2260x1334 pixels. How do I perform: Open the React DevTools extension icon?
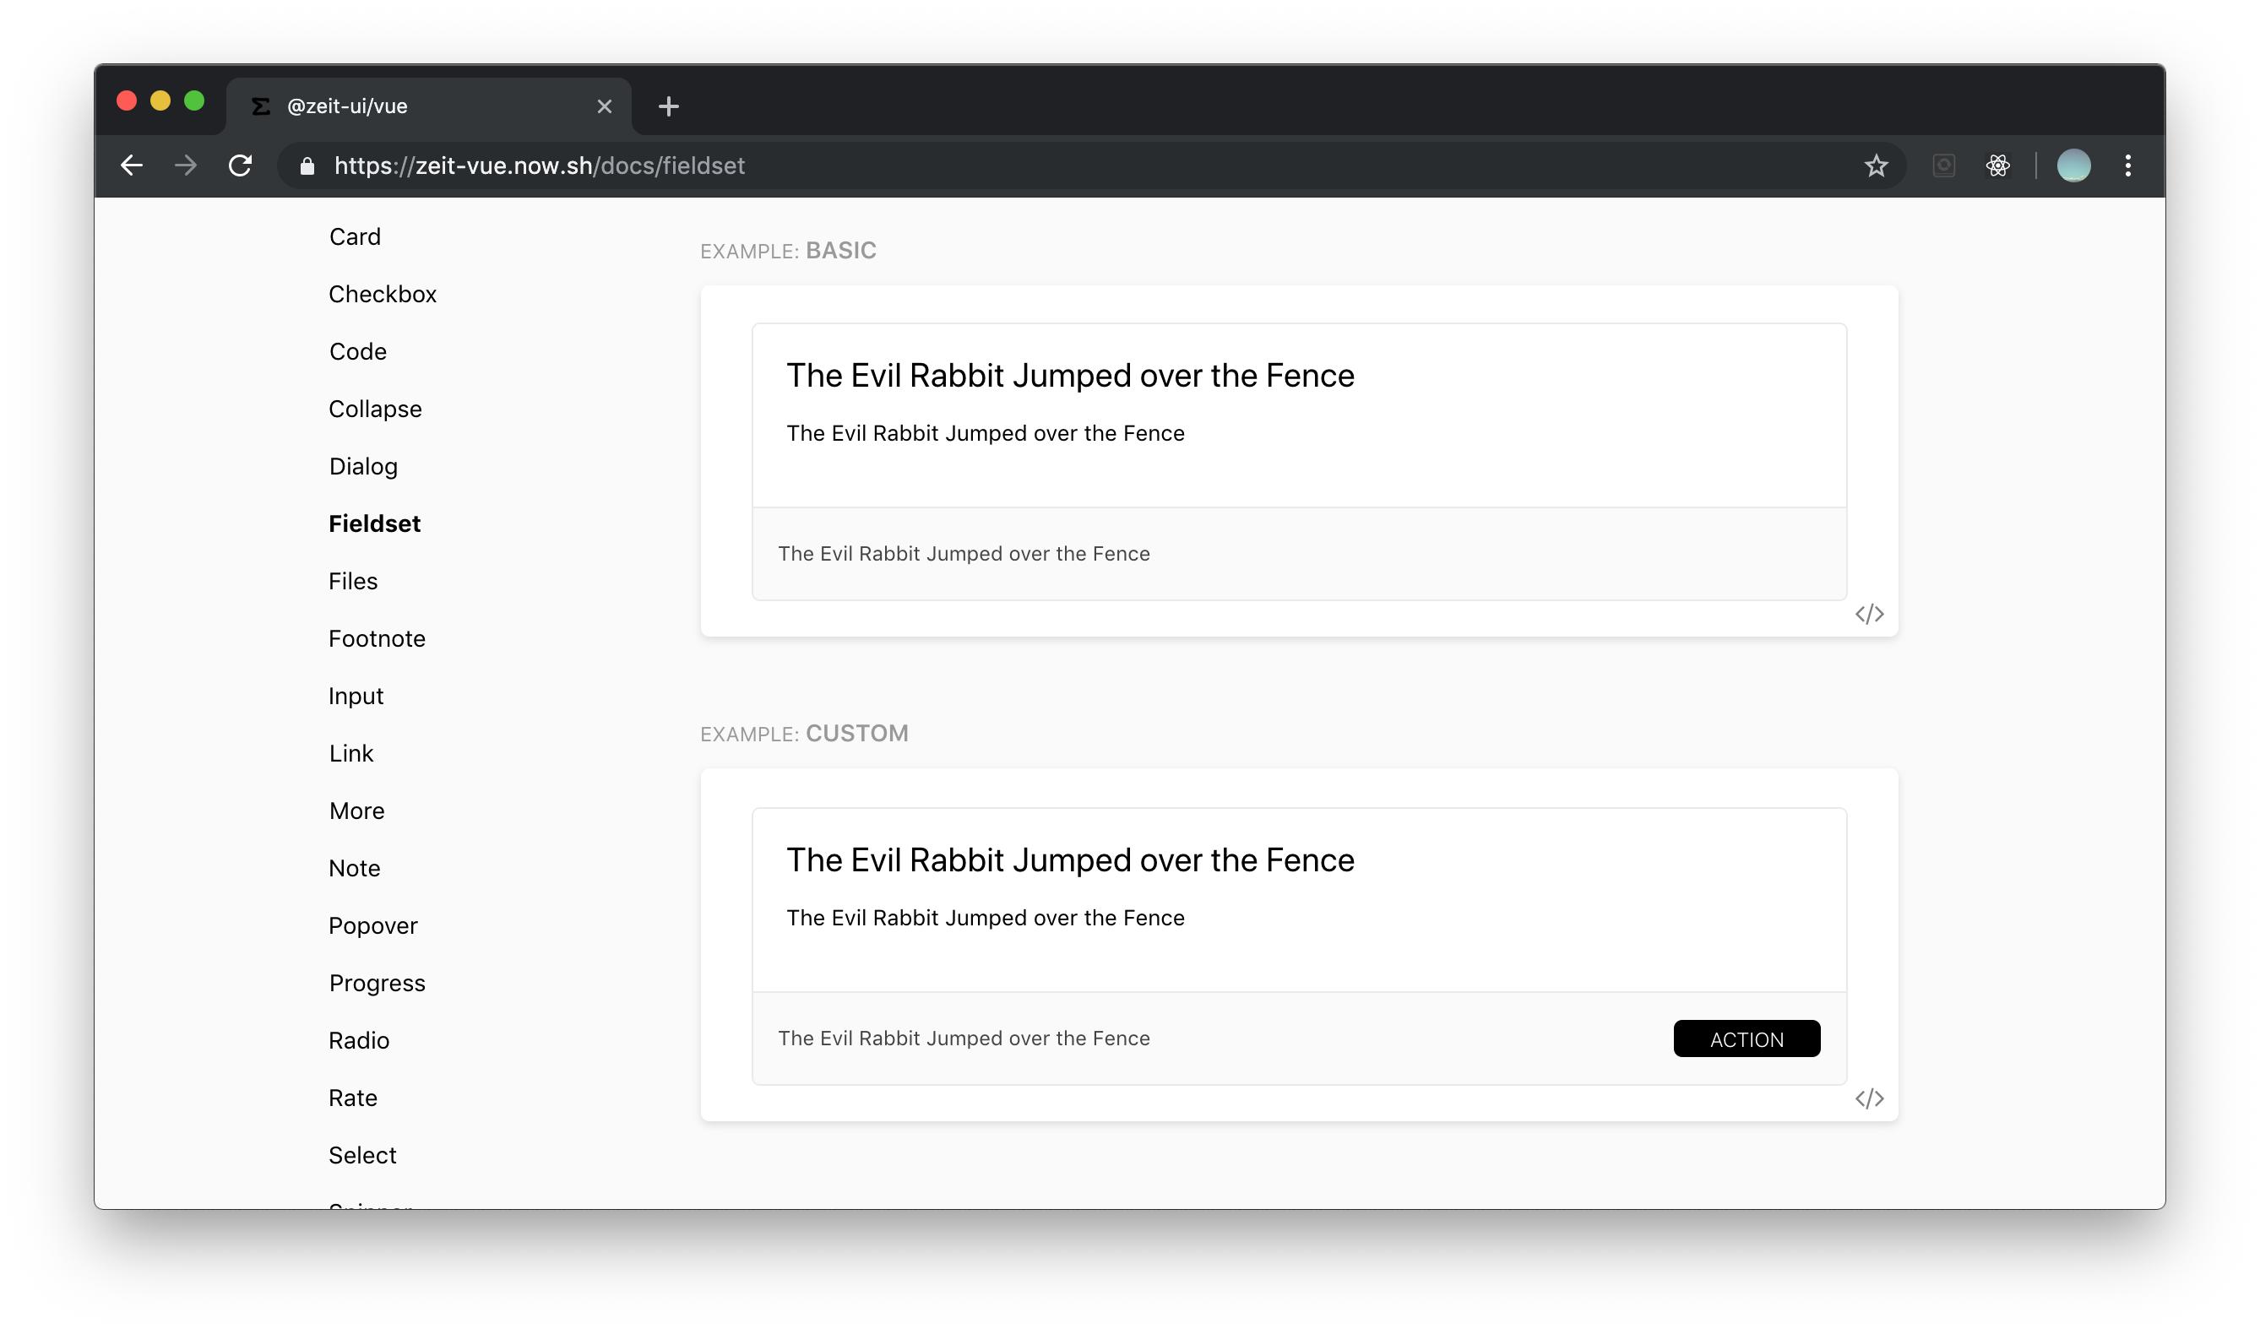click(x=1997, y=165)
